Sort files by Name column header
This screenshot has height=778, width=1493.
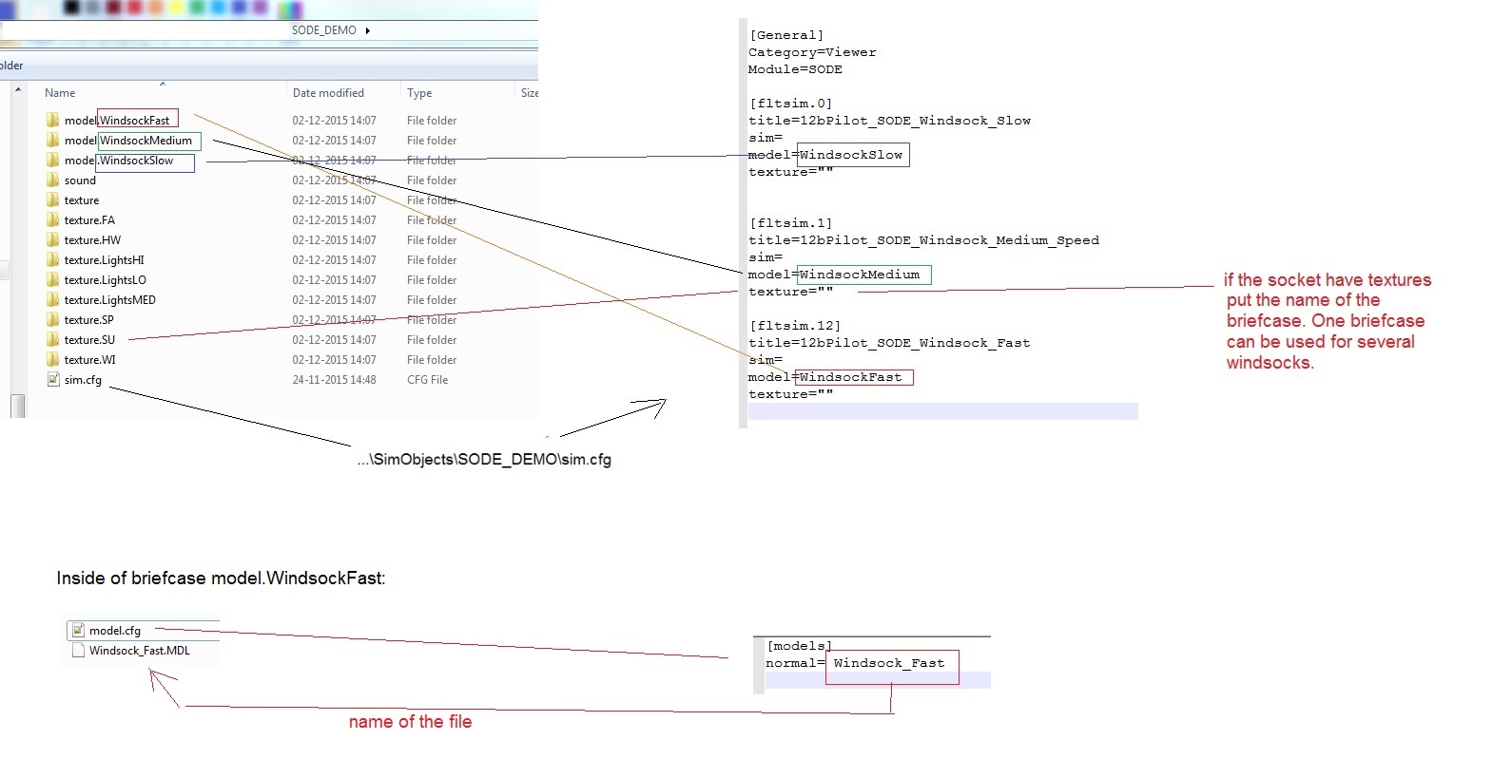click(60, 93)
